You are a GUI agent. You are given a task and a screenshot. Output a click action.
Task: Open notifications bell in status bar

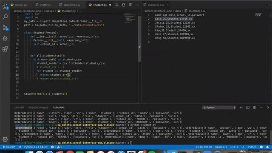pyautogui.click(x=267, y=147)
